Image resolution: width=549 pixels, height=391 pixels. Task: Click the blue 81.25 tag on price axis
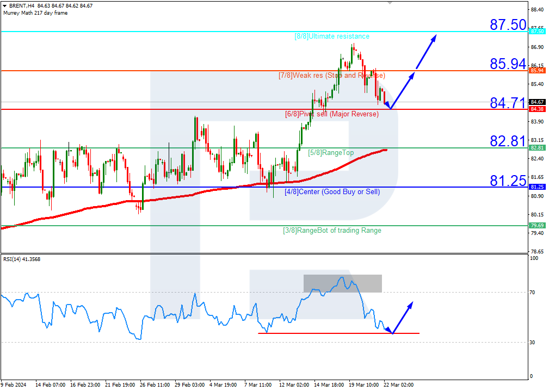[x=537, y=187]
